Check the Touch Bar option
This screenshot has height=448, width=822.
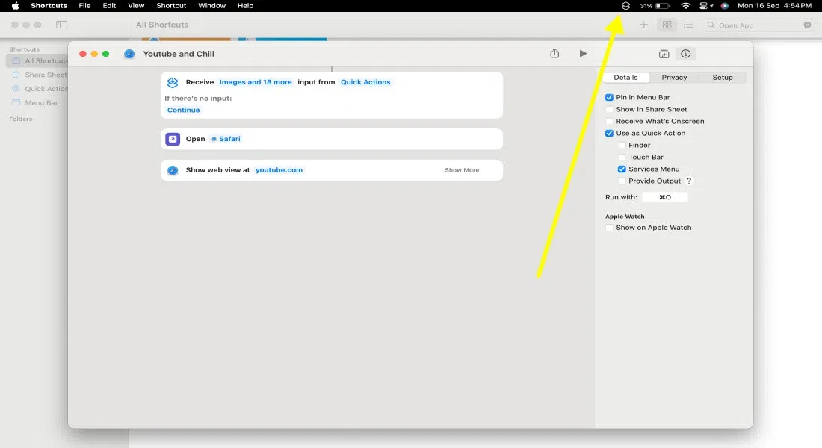click(622, 158)
